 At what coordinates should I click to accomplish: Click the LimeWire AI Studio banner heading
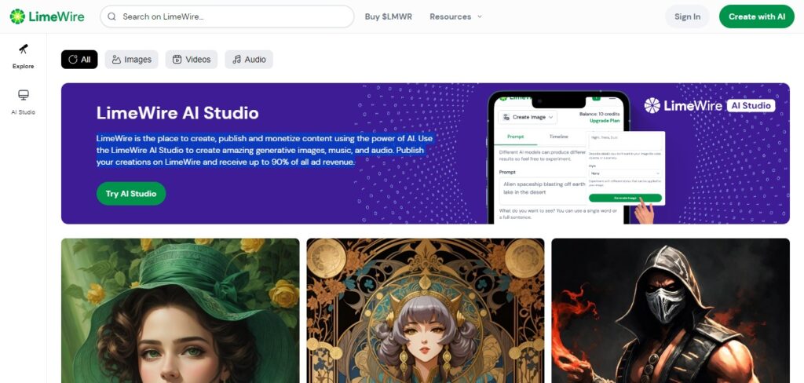pos(177,113)
